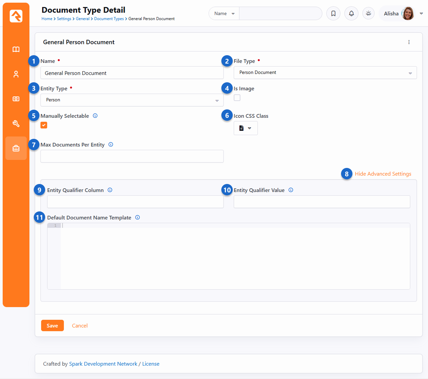The width and height of the screenshot is (428, 379).
Task: Open the book icon in sidebar
Action: (x=16, y=50)
